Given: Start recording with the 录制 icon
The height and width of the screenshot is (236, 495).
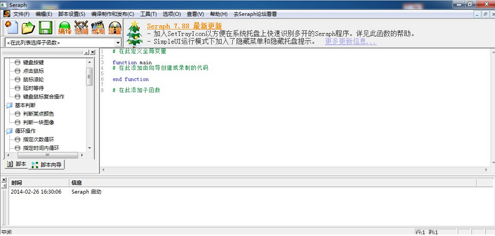Looking at the screenshot, I should tap(98, 28).
